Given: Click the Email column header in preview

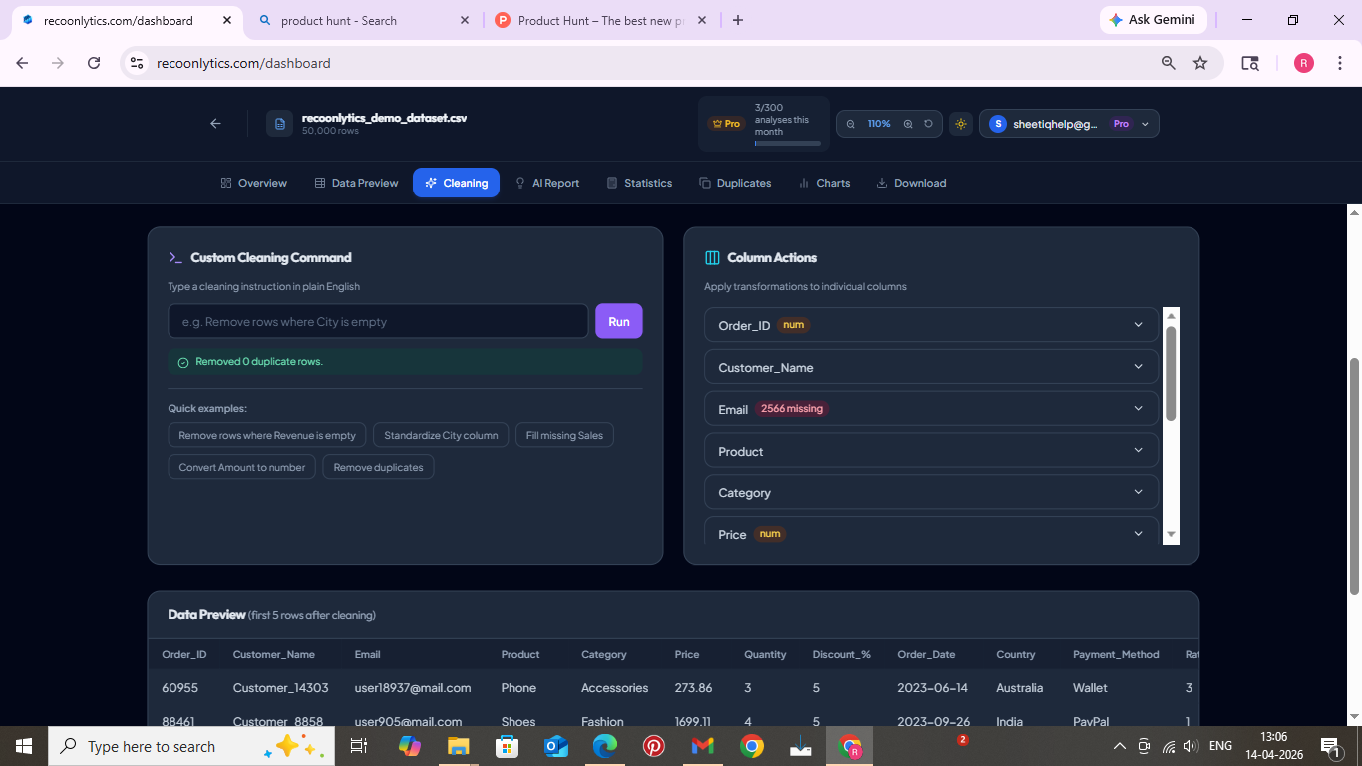Looking at the screenshot, I should [367, 655].
